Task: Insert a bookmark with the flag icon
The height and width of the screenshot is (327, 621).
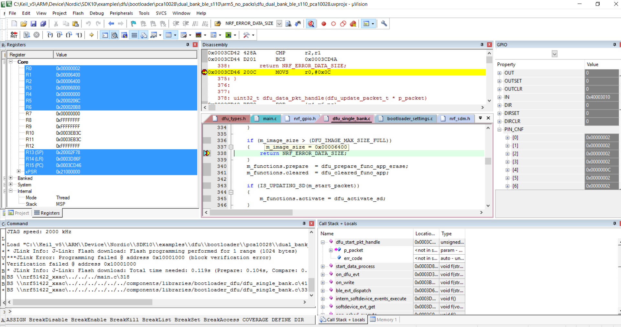Action: click(x=133, y=24)
